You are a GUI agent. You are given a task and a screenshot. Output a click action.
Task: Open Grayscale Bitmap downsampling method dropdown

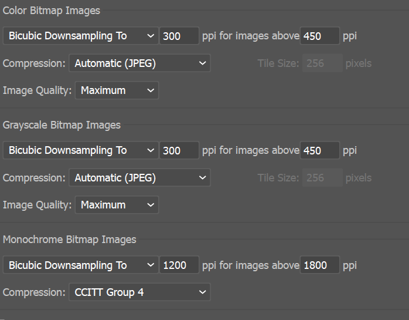(80, 150)
